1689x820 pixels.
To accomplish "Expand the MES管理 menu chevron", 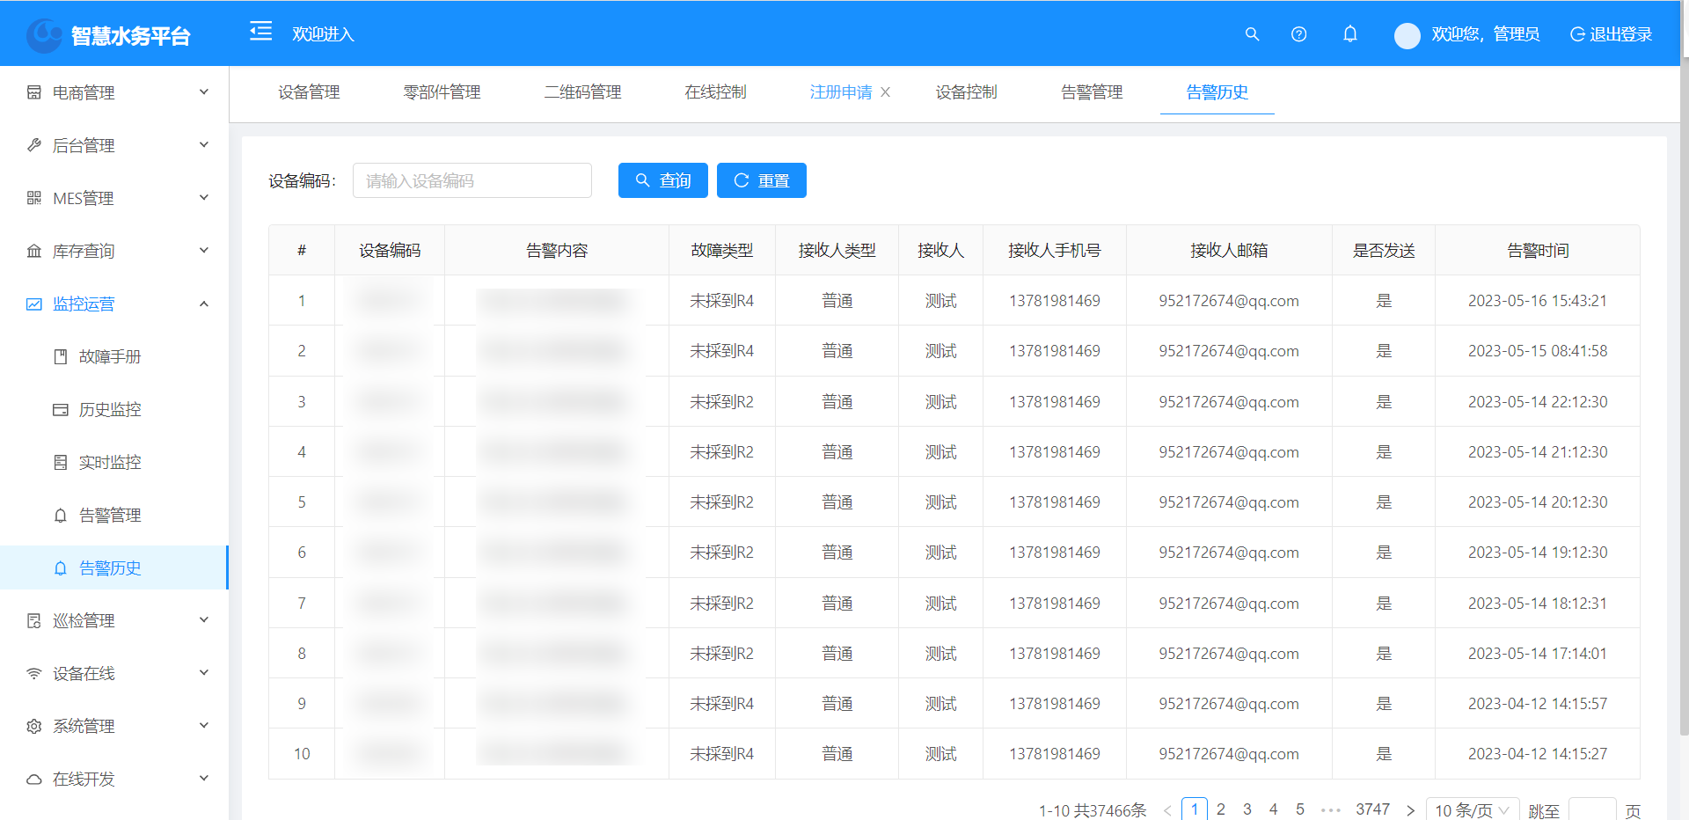I will 204,197.
